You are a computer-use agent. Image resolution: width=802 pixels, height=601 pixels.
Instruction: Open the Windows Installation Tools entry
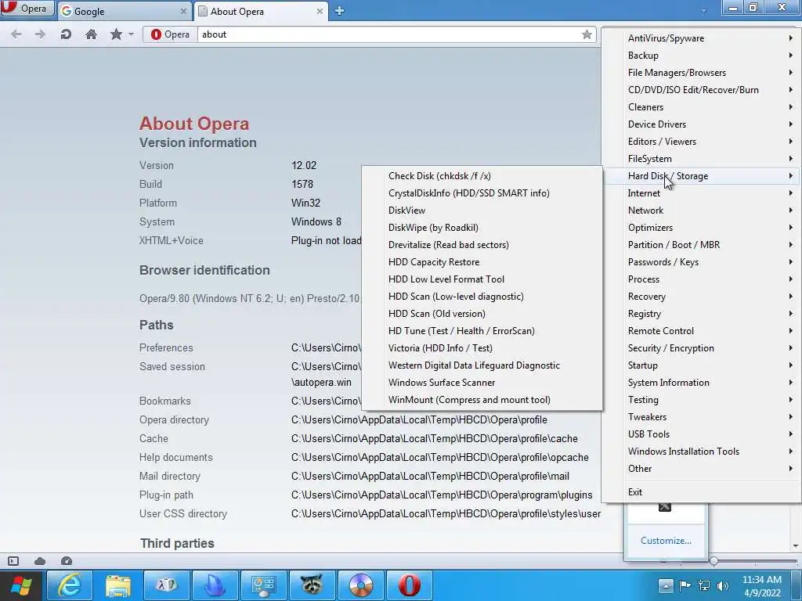699,452
